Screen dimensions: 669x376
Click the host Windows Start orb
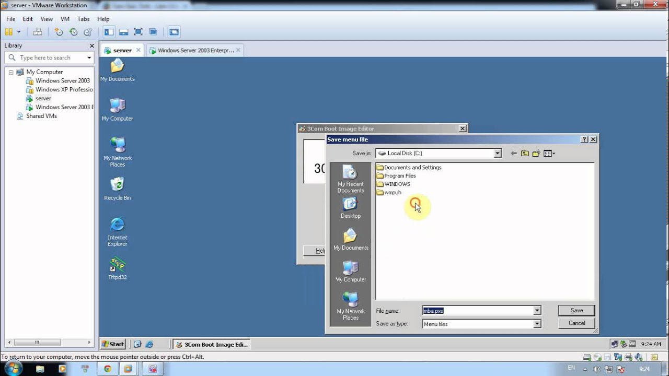(13, 369)
